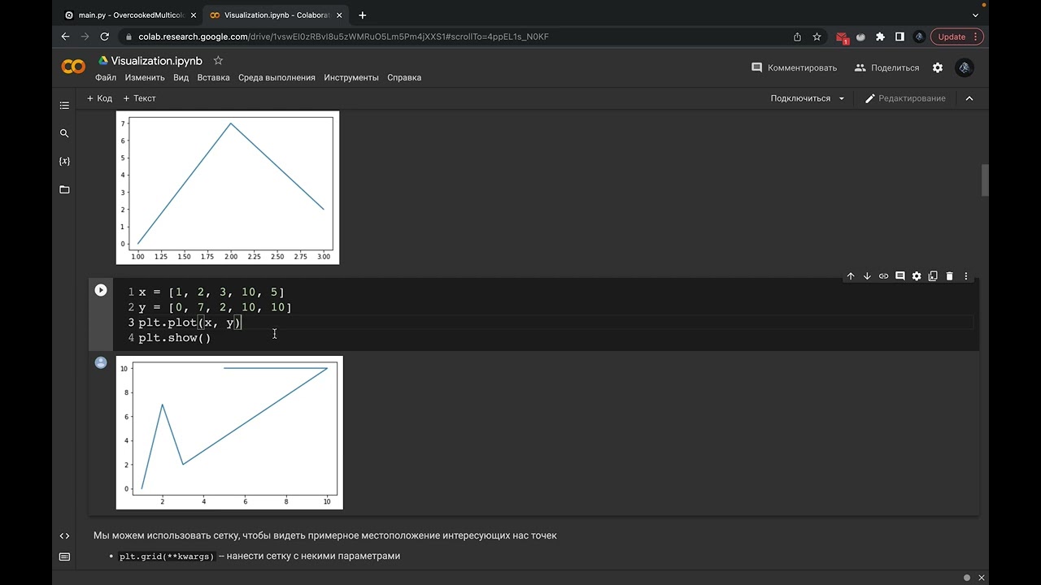Image resolution: width=1041 pixels, height=585 pixels.
Task: Open the Среда выполнения menu
Action: (x=277, y=78)
